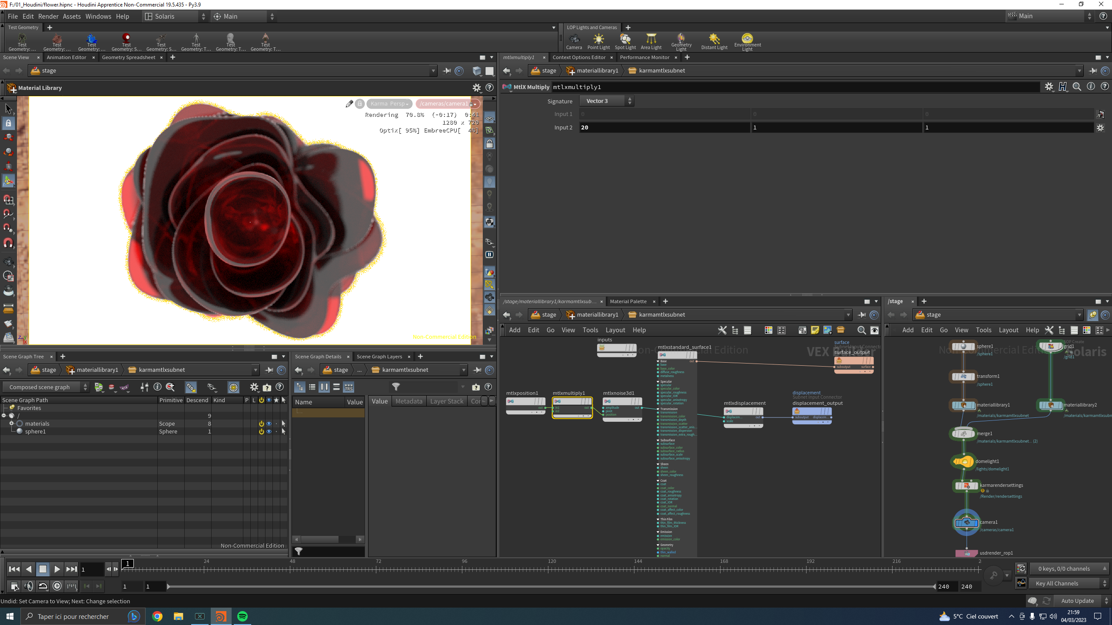Search parameters with the magnifier icon
This screenshot has width=1112, height=625.
(1077, 87)
